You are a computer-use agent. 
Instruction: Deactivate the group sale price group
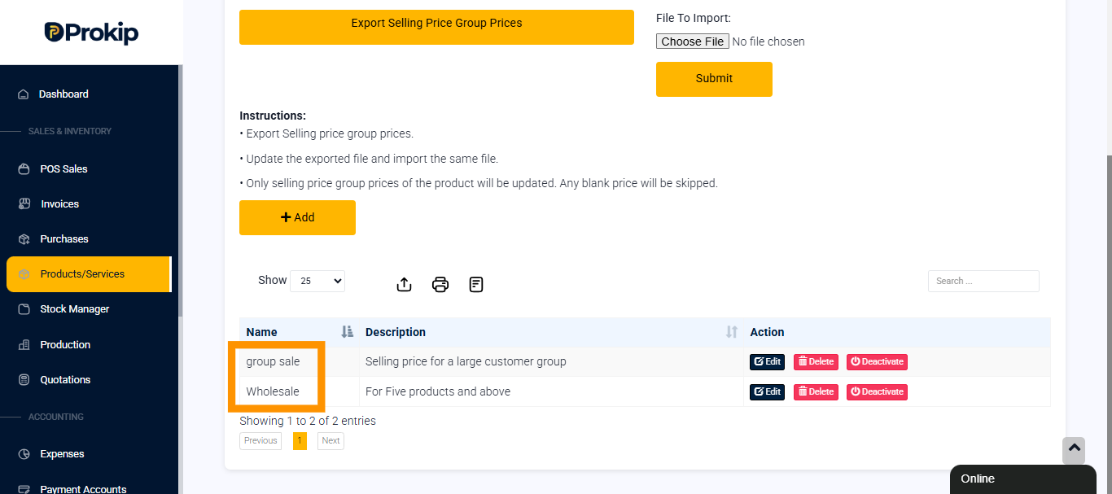tap(877, 361)
